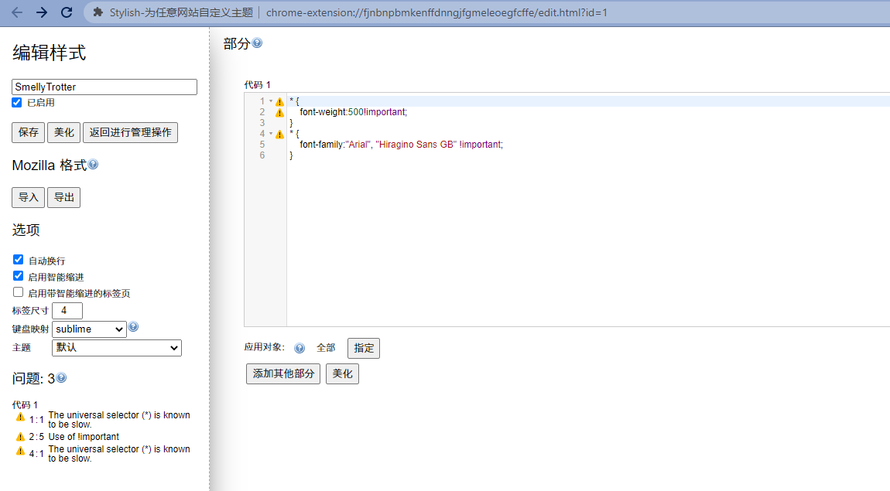890x491 pixels.
Task: Enable 启用带智能缩进的标签页 checkbox
Action: [x=18, y=292]
